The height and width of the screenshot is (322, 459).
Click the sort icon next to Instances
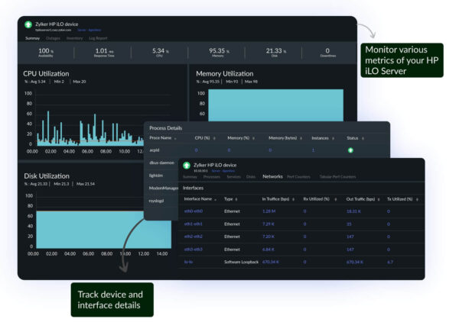click(333, 138)
